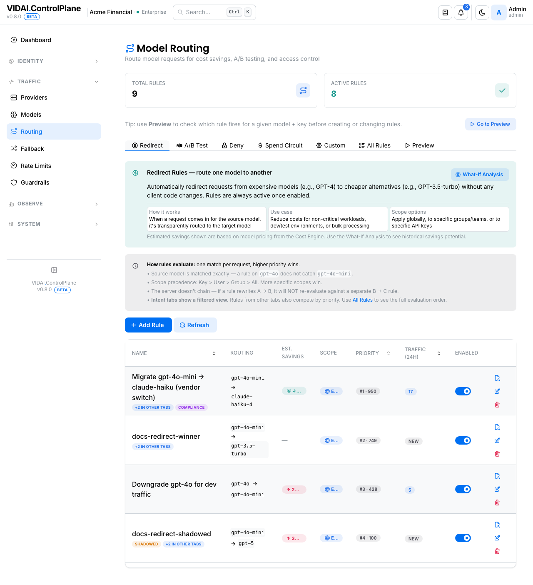Edit the Downgrade gpt-4o for dev rule
The image size is (533, 585).
coord(497,489)
